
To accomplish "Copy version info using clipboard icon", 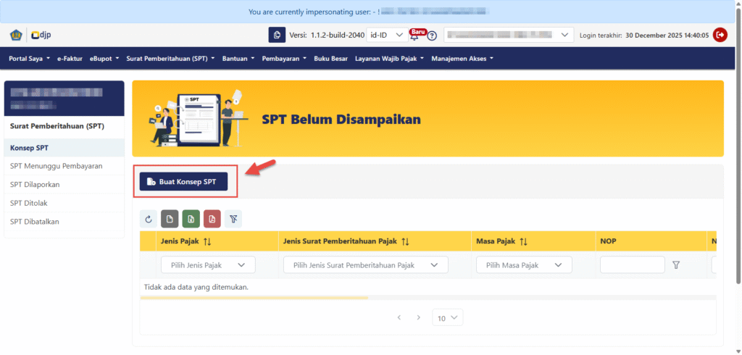I will click(x=277, y=35).
